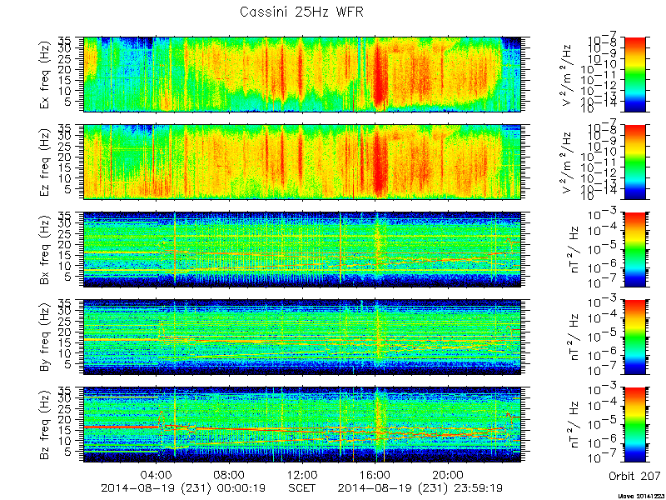Click the 'By freq (Hz)' axis label
The image size is (666, 500).
click(x=46, y=337)
